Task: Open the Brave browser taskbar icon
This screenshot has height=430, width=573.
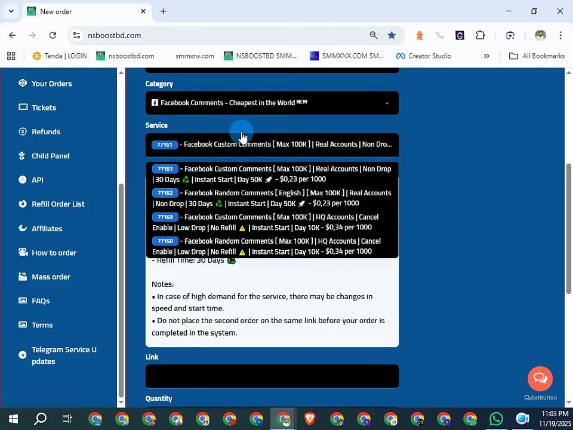Action: coord(310,419)
